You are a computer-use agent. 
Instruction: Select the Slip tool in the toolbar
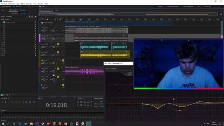(43, 7)
